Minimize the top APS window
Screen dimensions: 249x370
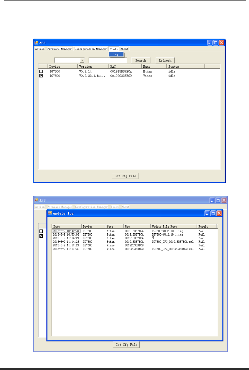pos(210,43)
